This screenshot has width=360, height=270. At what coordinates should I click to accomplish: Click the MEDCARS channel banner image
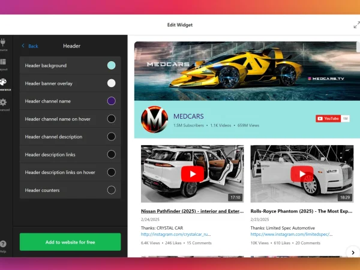pos(247,71)
